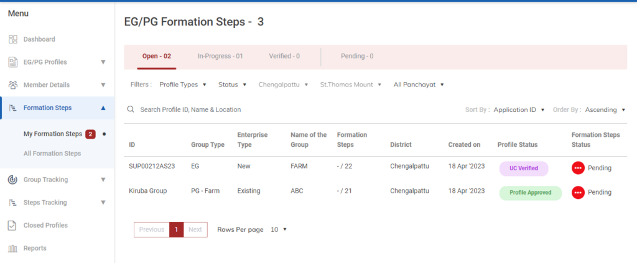Image resolution: width=637 pixels, height=263 pixels.
Task: Click the Reports bar chart icon
Action: click(12, 248)
